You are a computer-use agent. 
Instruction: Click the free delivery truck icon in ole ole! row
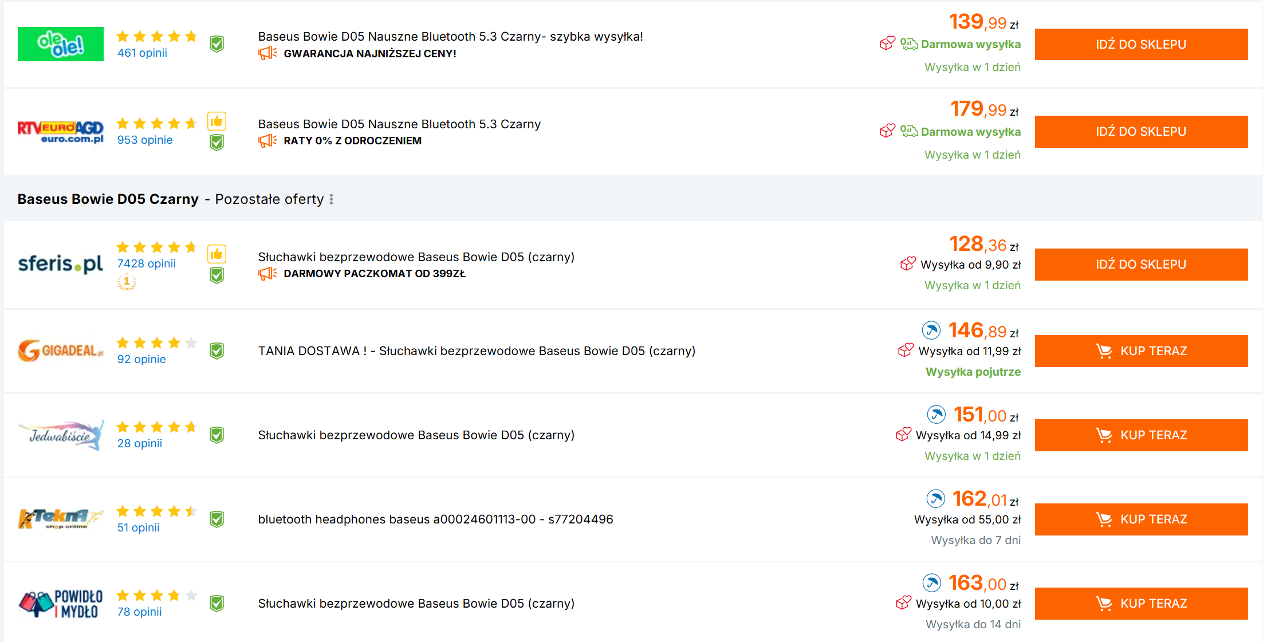[x=909, y=44]
